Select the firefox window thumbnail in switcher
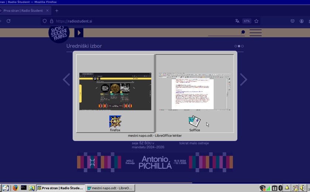The height and width of the screenshot is (192, 310). (x=115, y=93)
